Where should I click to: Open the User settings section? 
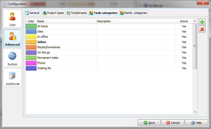tap(12, 19)
